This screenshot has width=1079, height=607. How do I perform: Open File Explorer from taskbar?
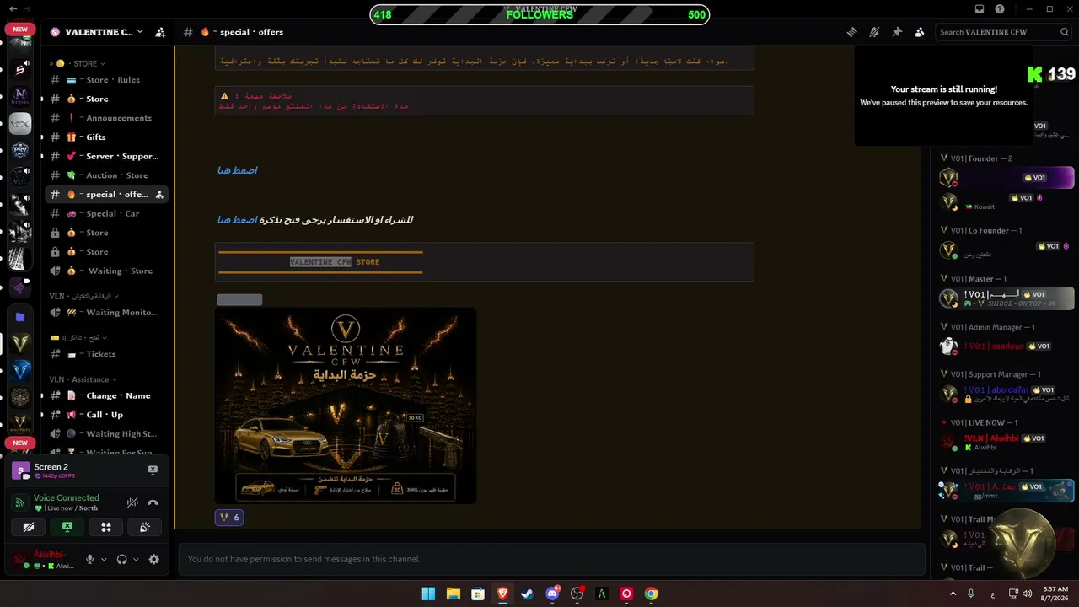[x=453, y=594]
